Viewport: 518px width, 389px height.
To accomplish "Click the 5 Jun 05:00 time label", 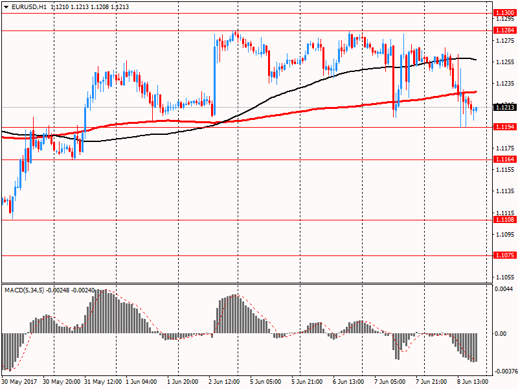I will point(265,382).
